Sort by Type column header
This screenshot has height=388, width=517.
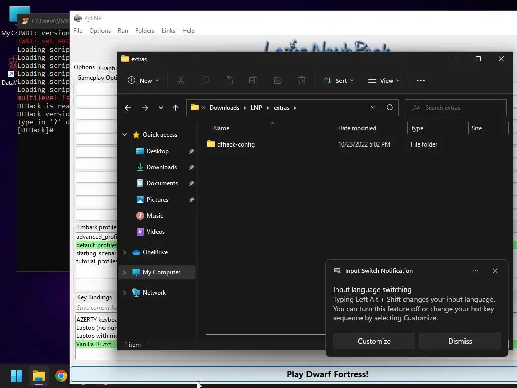[417, 128]
